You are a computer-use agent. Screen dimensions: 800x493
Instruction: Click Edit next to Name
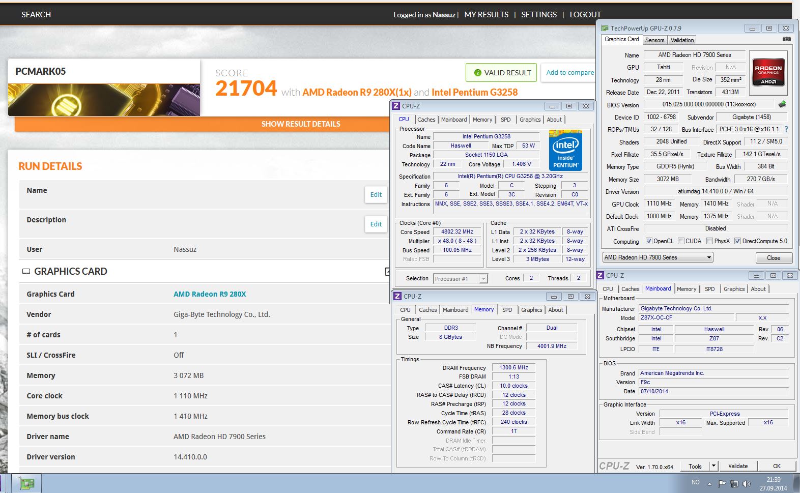376,194
